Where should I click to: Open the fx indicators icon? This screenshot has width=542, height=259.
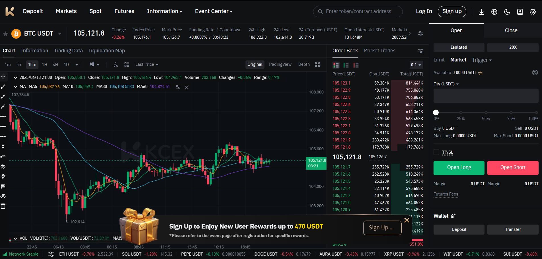coord(116,65)
